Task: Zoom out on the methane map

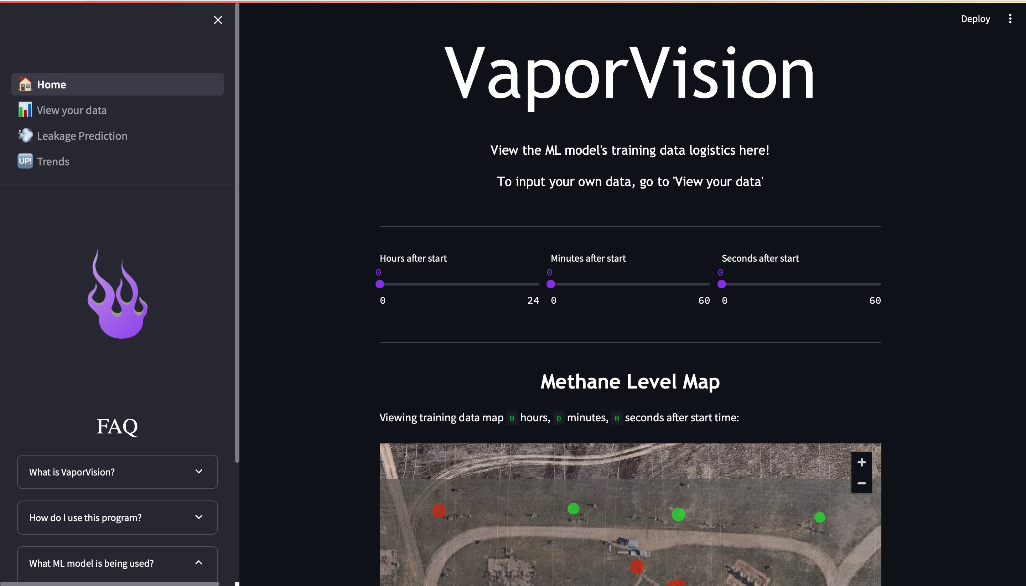Action: click(x=861, y=483)
